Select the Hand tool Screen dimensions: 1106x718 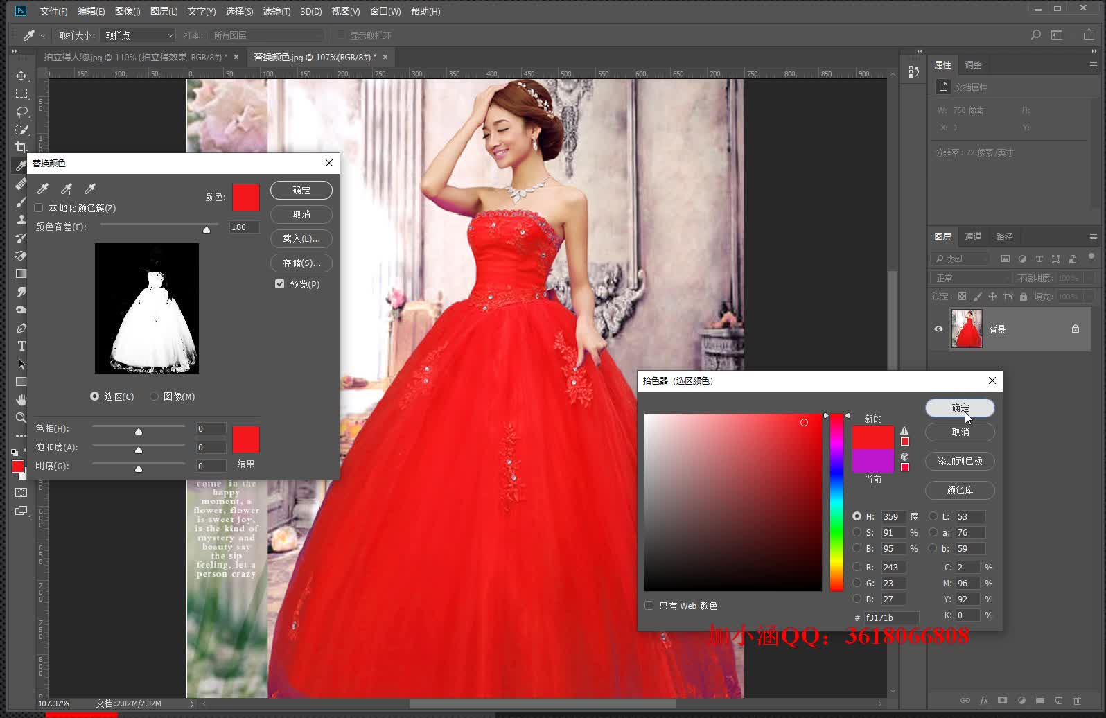[x=21, y=400]
